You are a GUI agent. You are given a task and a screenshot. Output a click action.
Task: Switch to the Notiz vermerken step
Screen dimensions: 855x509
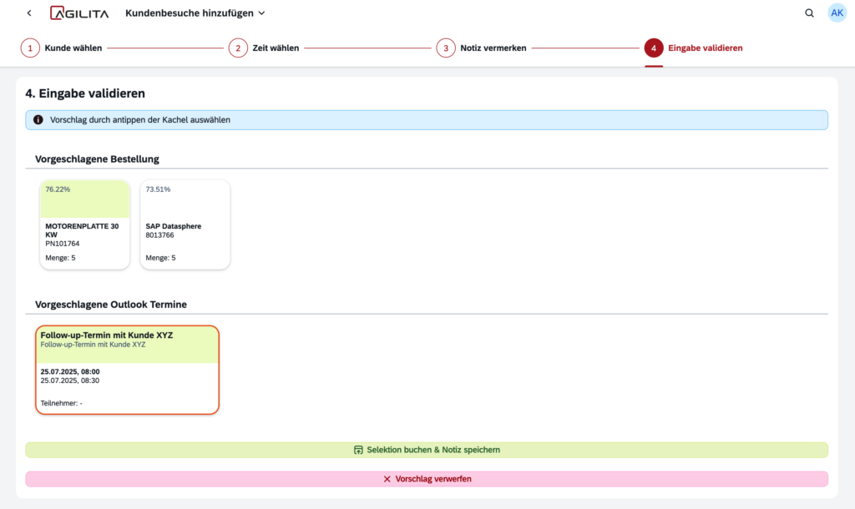point(493,48)
